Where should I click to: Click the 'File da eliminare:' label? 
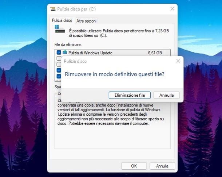coord(68,45)
